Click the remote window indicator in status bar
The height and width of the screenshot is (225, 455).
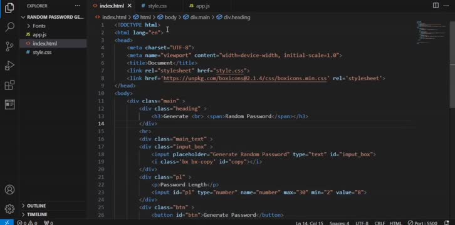(x=6, y=222)
